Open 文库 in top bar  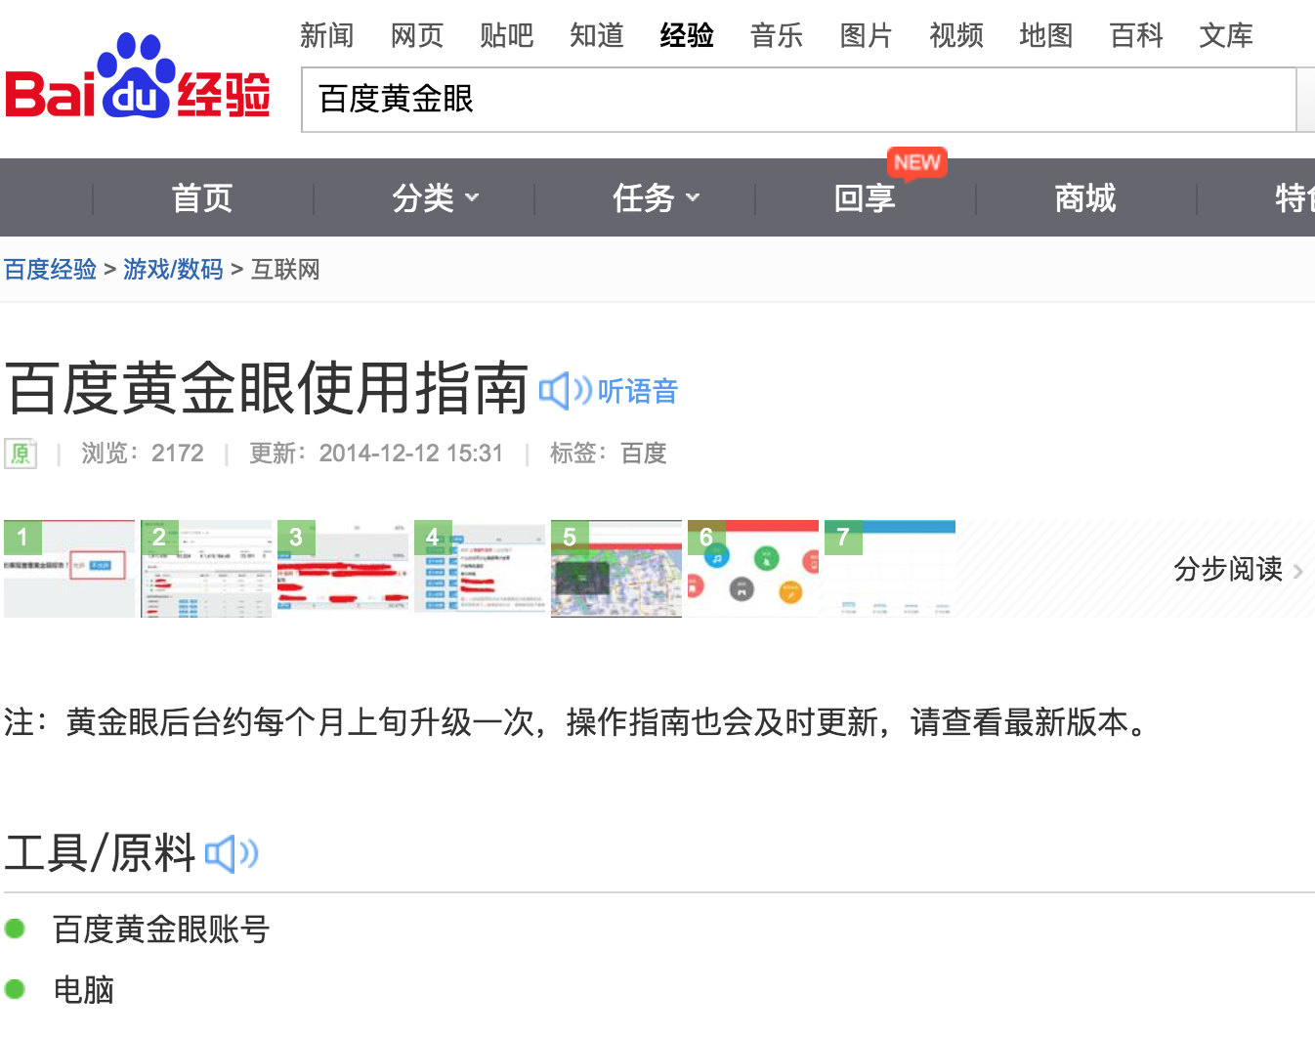[x=1225, y=36]
